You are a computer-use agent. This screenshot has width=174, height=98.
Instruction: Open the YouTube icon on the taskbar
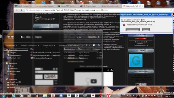pos(93,96)
